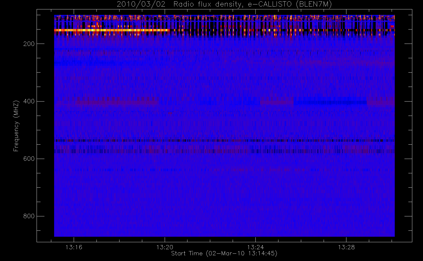
Task: Click the 400 frequency tick label
Action: 29,101
